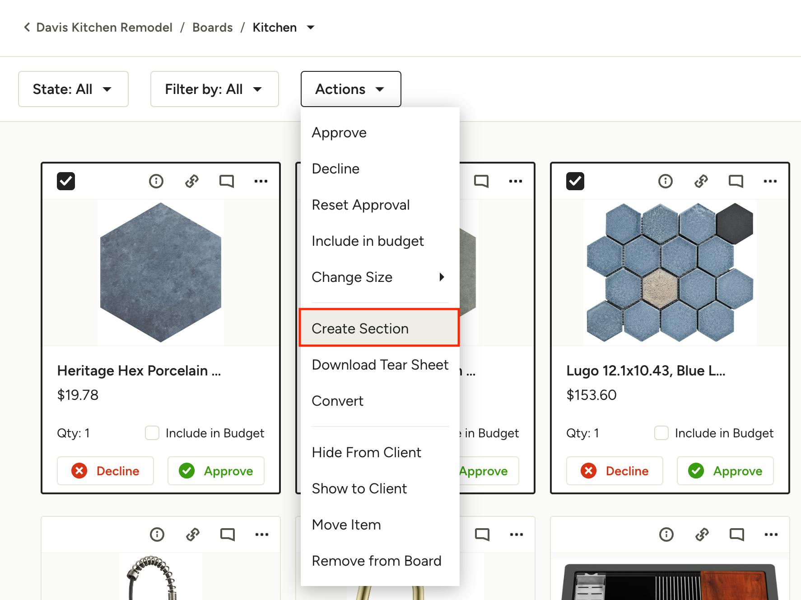Choose Approve from Actions menu
Screen dimensions: 801x600
click(x=380, y=132)
